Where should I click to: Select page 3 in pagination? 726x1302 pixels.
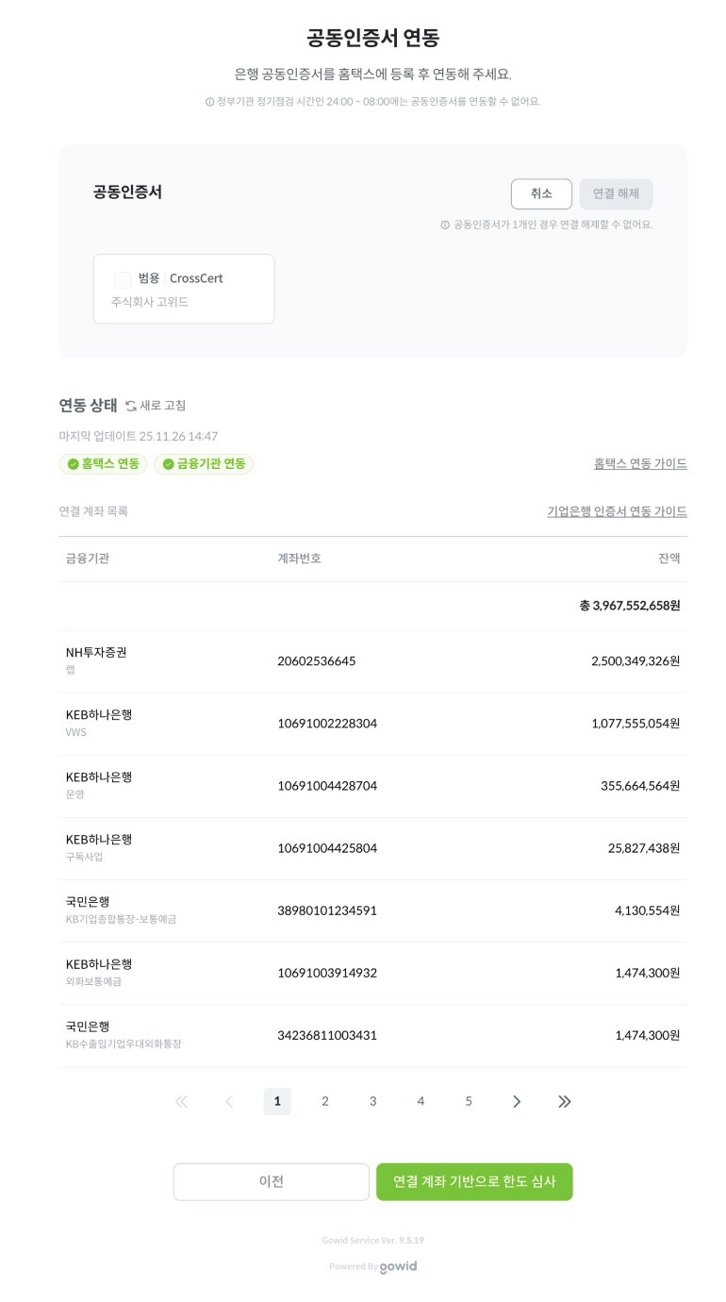373,1101
